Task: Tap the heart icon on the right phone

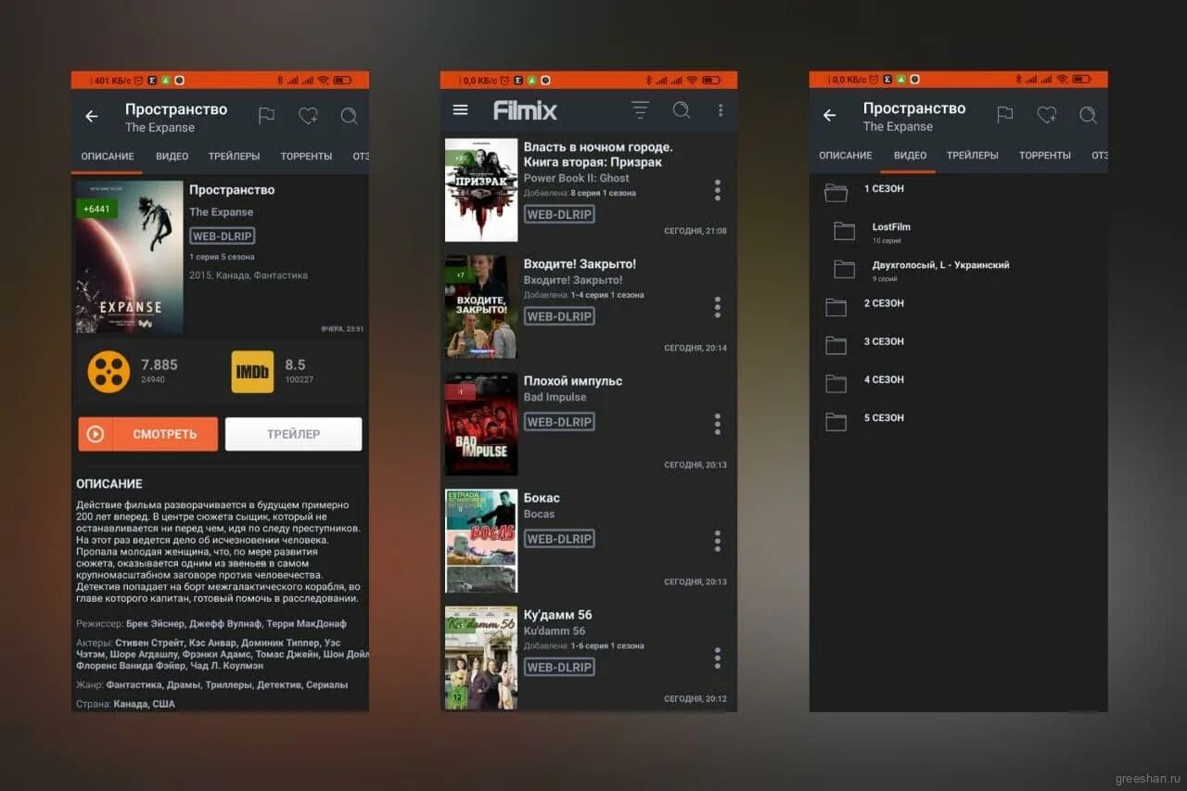Action: [1046, 115]
